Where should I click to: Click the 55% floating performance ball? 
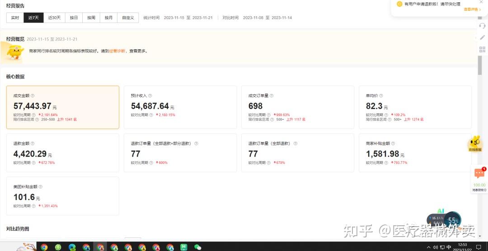[452, 220]
